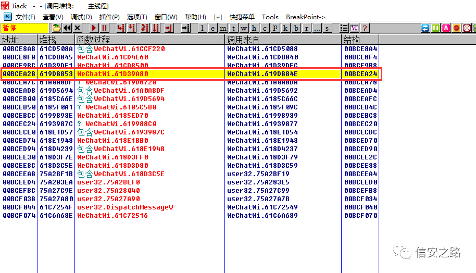Show Call stack with the k button
This screenshot has height=273, width=476.
click(285, 28)
